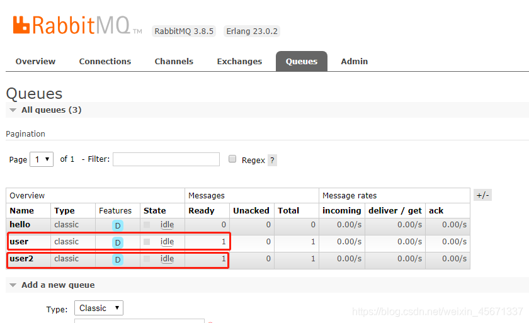Sort queues by deliver / get column
Screen dimensions: 529x323
pyautogui.click(x=395, y=211)
